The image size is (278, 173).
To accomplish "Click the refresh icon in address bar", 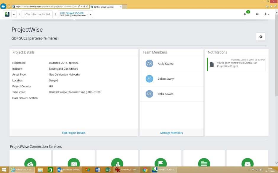I will [87, 6].
